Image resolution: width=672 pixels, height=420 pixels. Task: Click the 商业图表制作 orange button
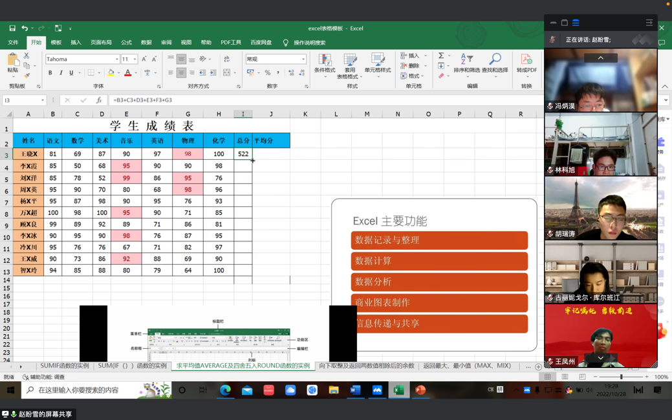click(439, 303)
